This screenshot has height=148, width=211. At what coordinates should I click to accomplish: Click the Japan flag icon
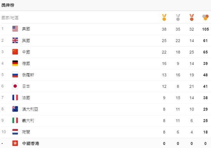pos(15,86)
